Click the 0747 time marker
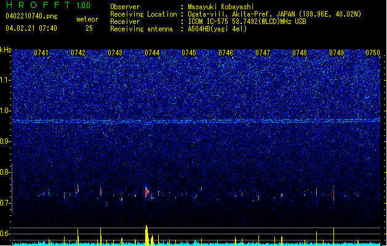This screenshot has height=246, width=387. [x=263, y=53]
